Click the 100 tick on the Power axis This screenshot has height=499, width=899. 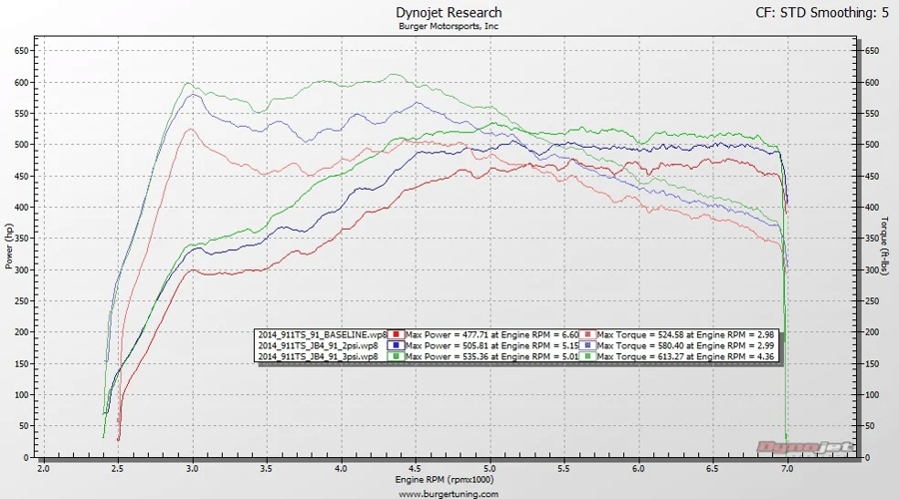coord(21,395)
